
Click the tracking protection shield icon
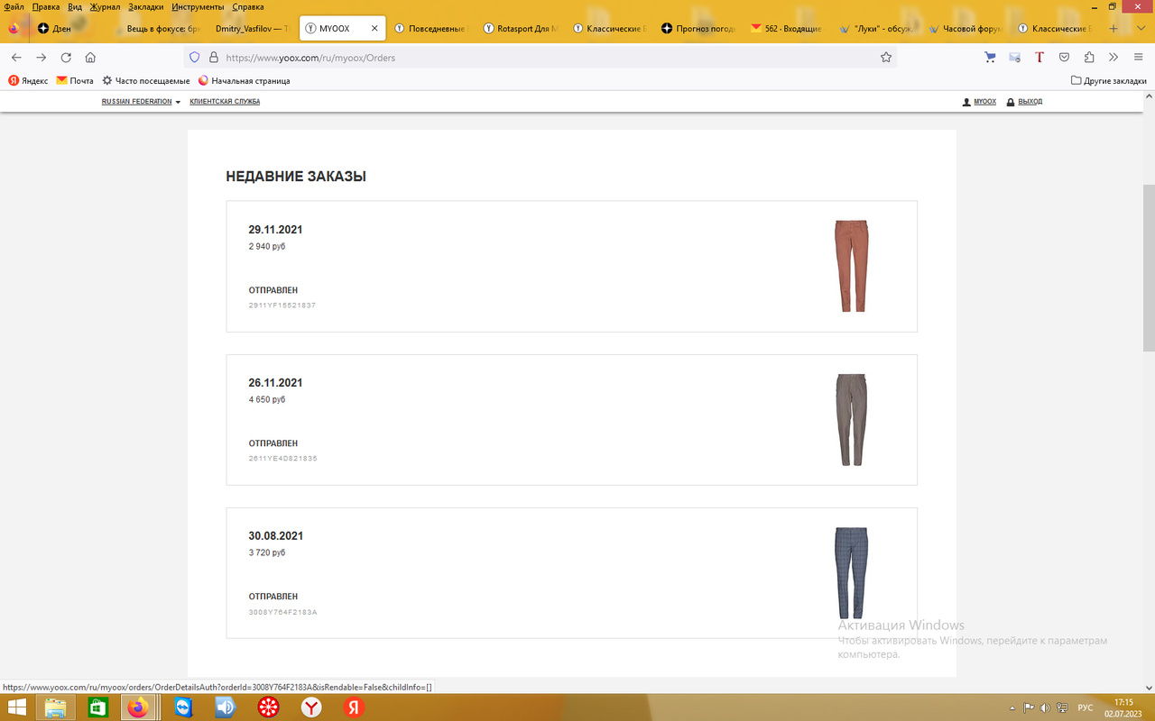click(x=193, y=57)
